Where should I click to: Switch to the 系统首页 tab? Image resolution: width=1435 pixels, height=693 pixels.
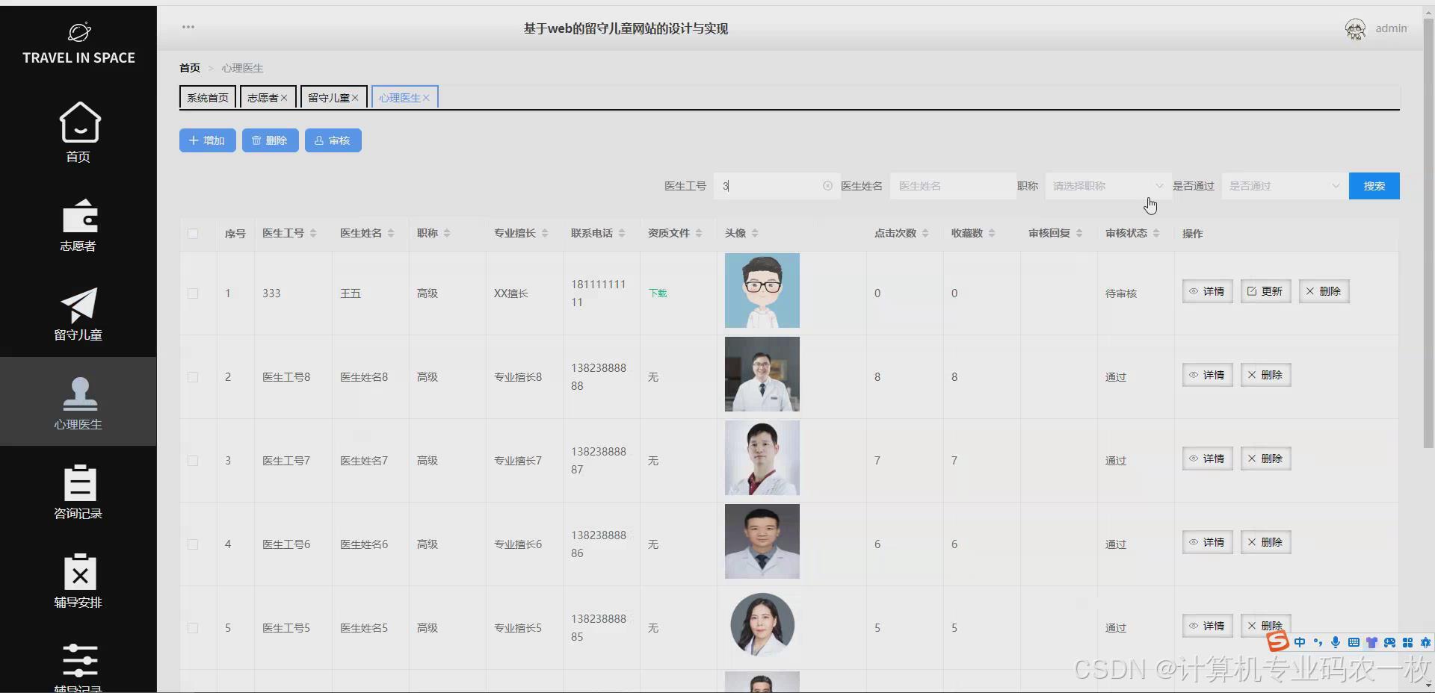click(x=208, y=98)
